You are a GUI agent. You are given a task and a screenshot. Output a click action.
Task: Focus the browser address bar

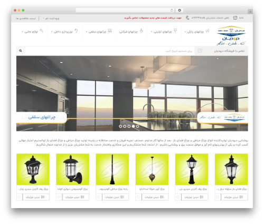[x=125, y=10]
